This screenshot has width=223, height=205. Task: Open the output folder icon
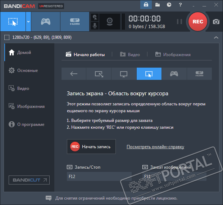click(158, 5)
